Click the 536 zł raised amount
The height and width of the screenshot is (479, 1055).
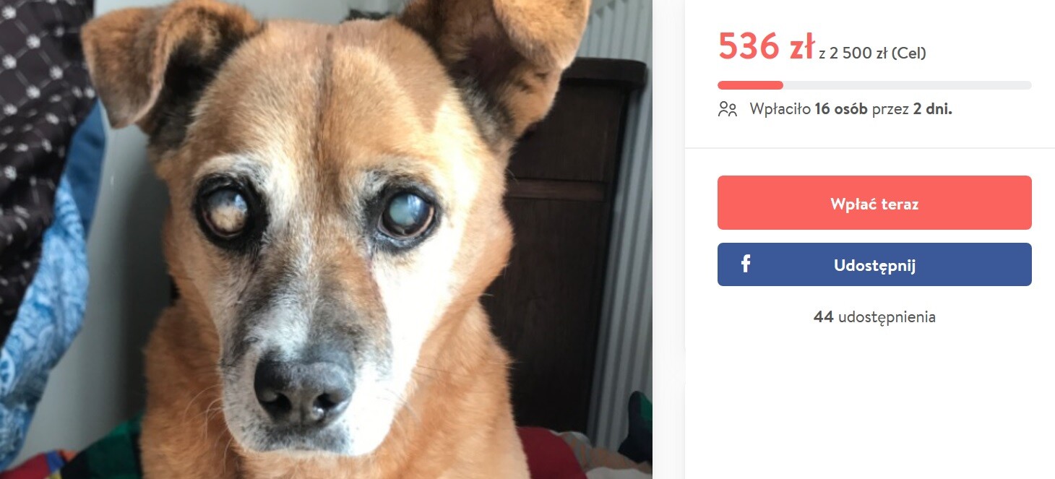point(766,48)
